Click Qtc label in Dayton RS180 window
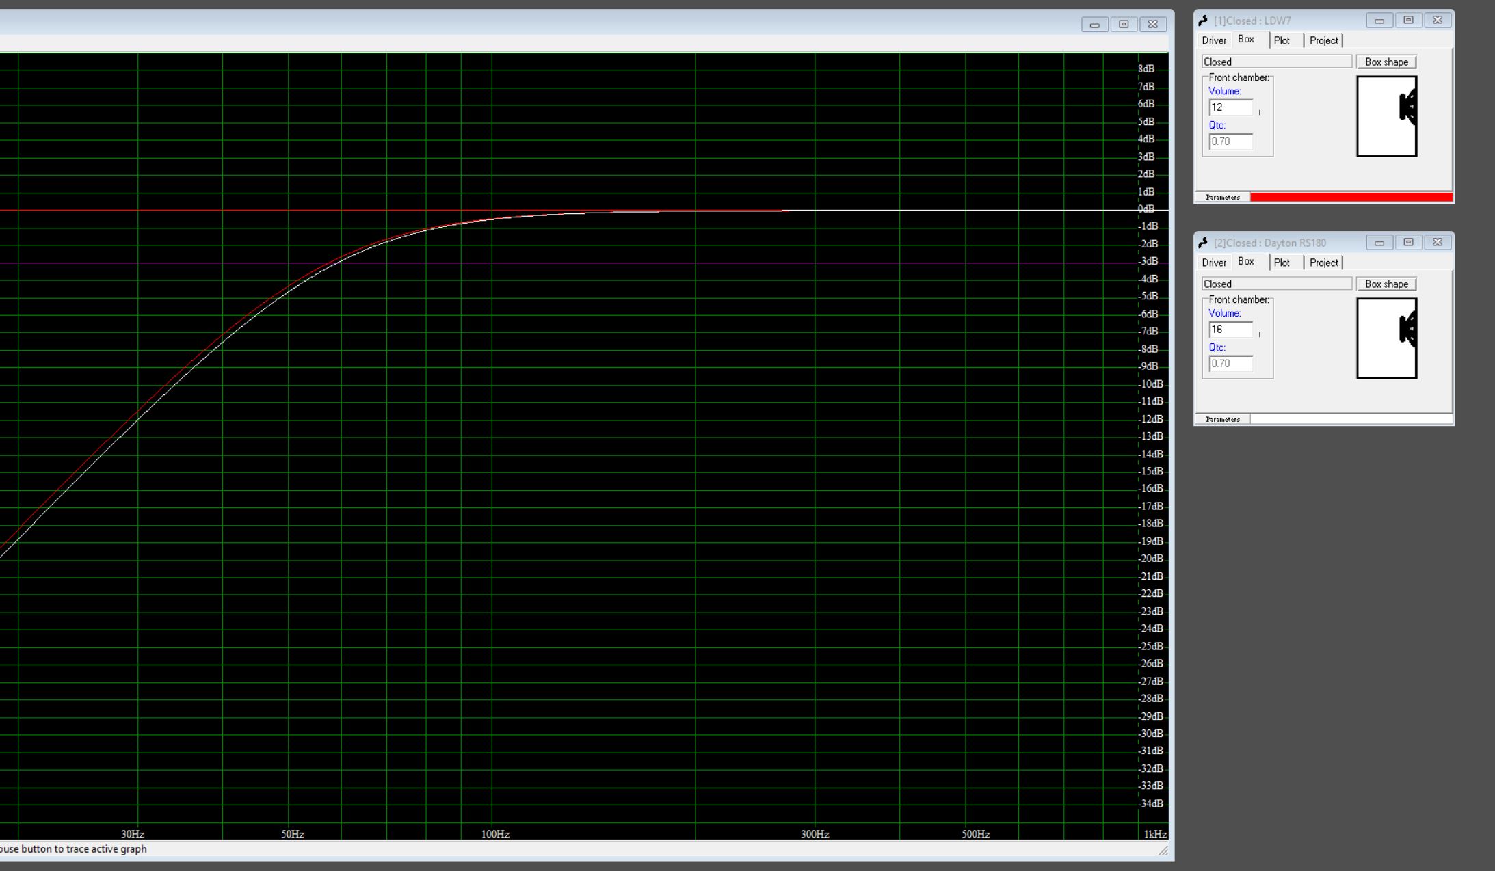1495x871 pixels. pos(1217,347)
